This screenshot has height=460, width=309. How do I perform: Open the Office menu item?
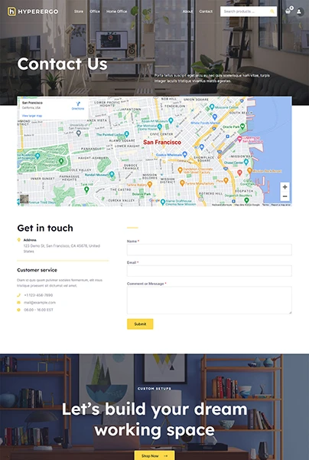point(95,11)
